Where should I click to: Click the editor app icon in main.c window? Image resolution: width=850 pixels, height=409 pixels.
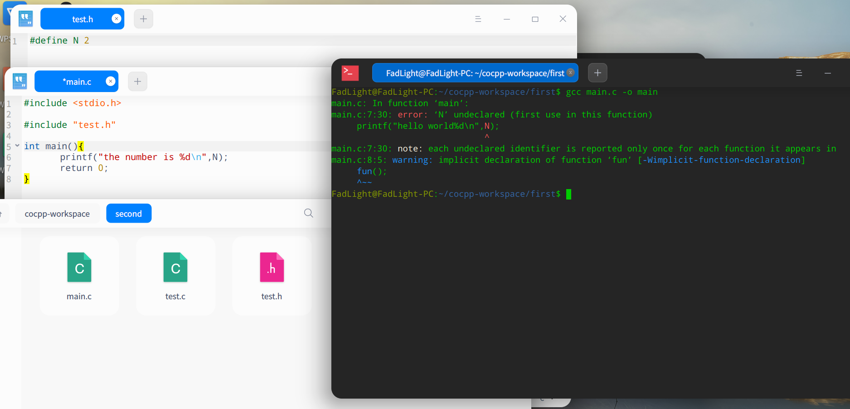coord(20,82)
